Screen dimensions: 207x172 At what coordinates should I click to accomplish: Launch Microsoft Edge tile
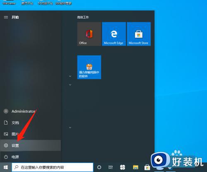point(114,34)
